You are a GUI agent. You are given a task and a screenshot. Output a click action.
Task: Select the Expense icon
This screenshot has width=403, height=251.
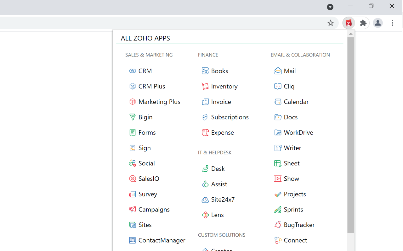205,132
